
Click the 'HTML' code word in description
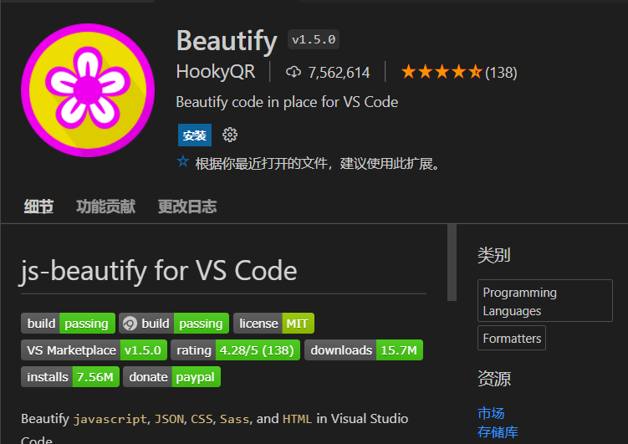point(297,419)
